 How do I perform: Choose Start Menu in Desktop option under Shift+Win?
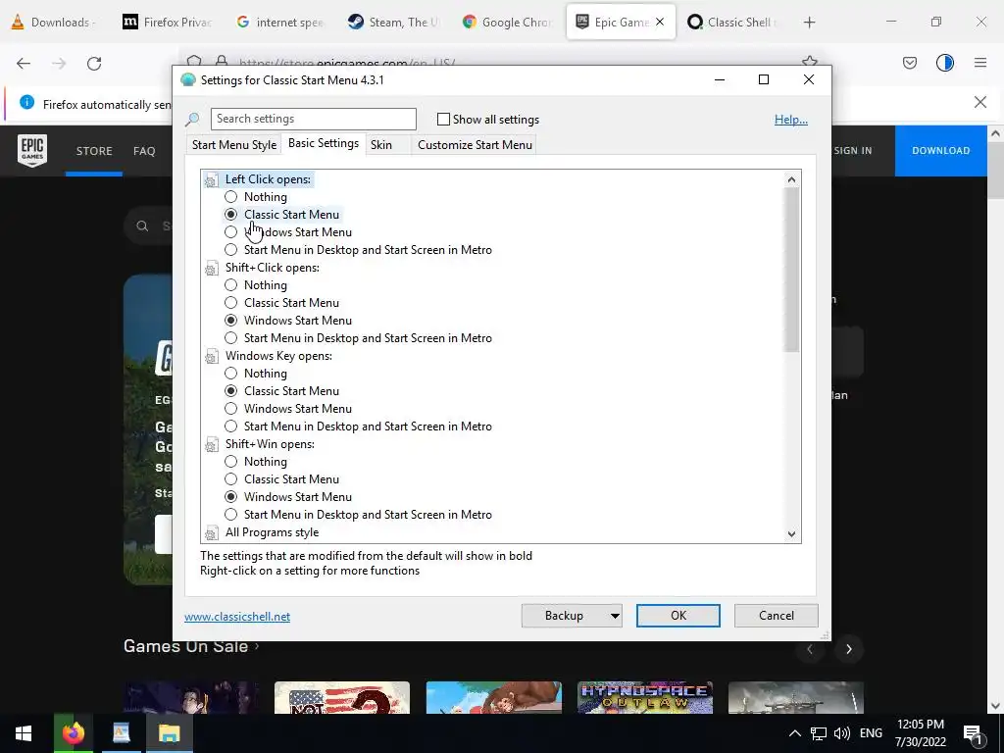tap(231, 515)
